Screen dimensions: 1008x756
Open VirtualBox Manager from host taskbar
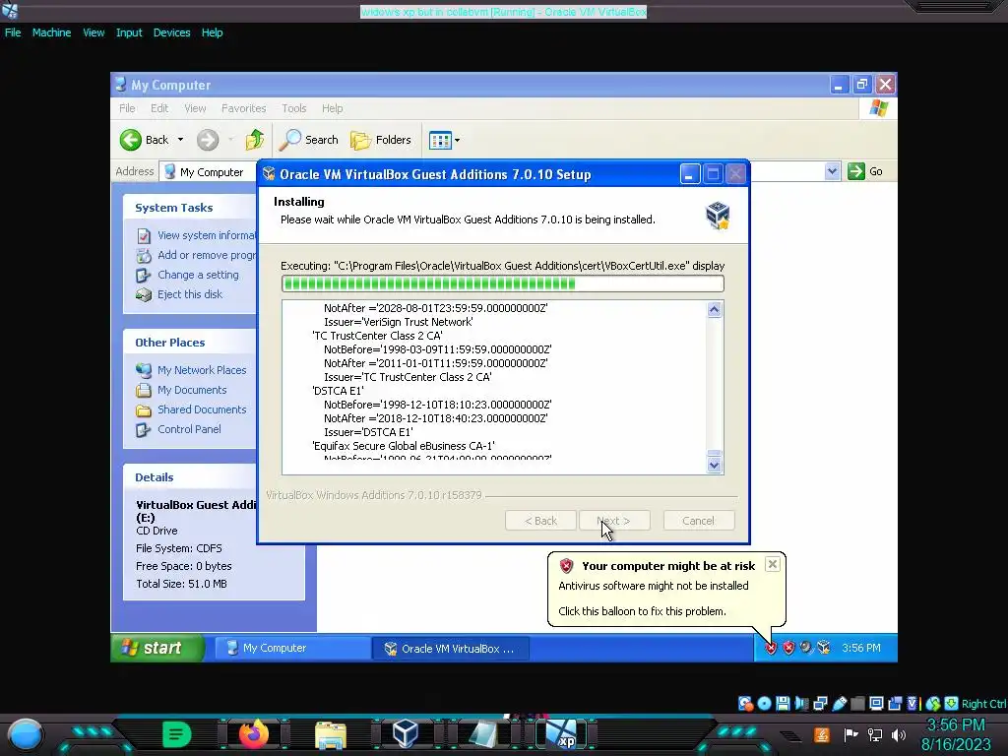tap(406, 734)
